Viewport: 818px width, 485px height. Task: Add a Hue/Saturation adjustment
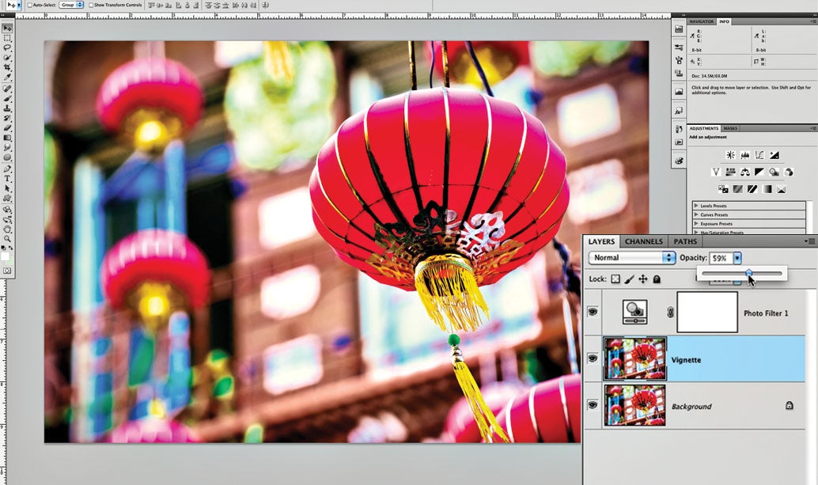tap(732, 172)
